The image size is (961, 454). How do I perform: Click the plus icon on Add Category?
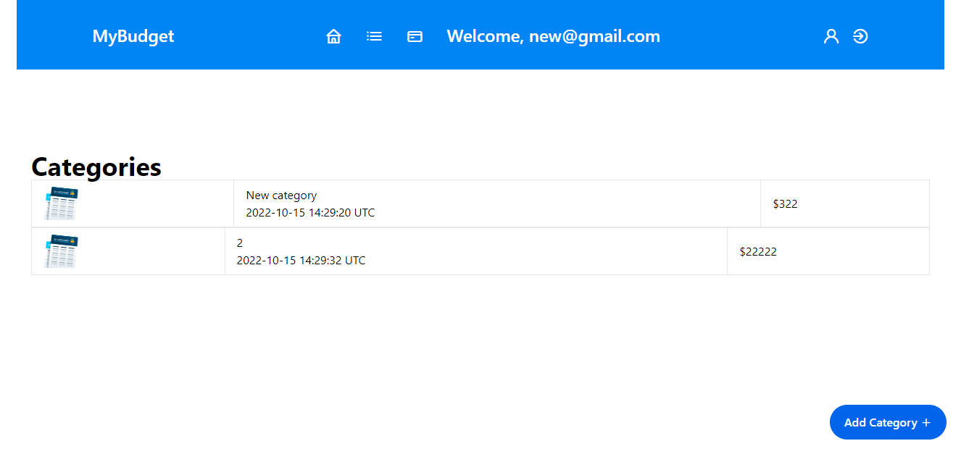tap(928, 422)
